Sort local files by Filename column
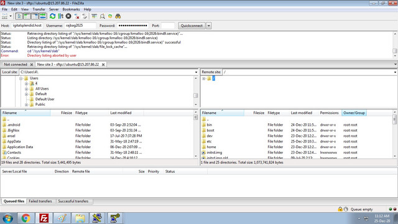The height and width of the screenshot is (224, 398). pyautogui.click(x=25, y=113)
